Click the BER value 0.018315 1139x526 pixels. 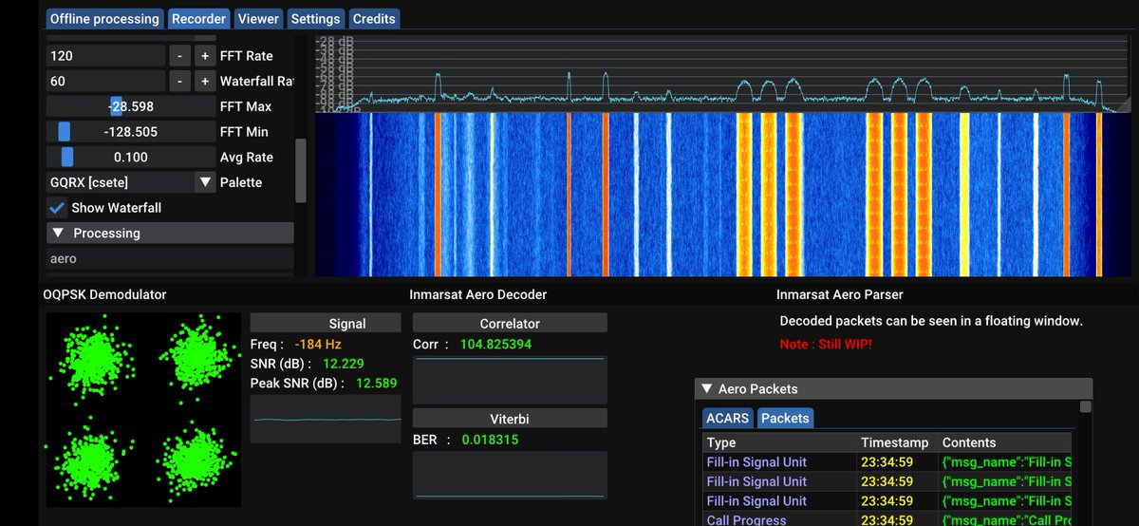click(491, 440)
